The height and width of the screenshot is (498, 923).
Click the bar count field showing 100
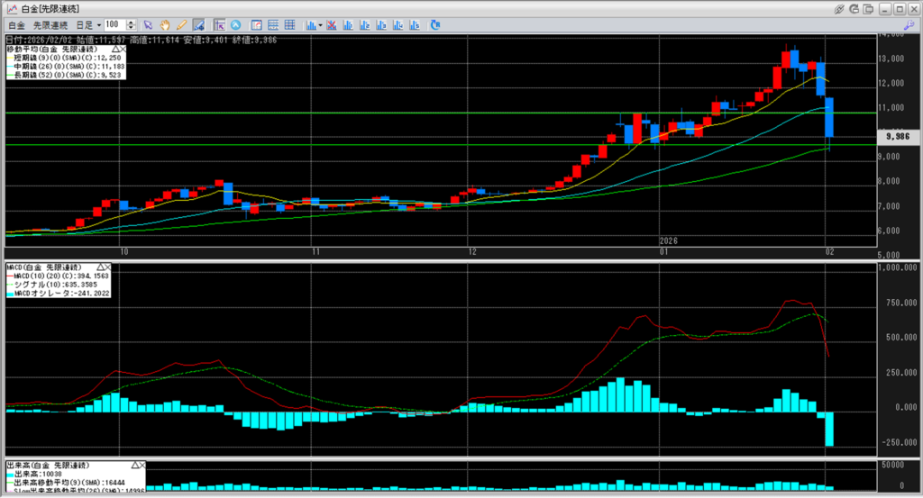point(115,25)
